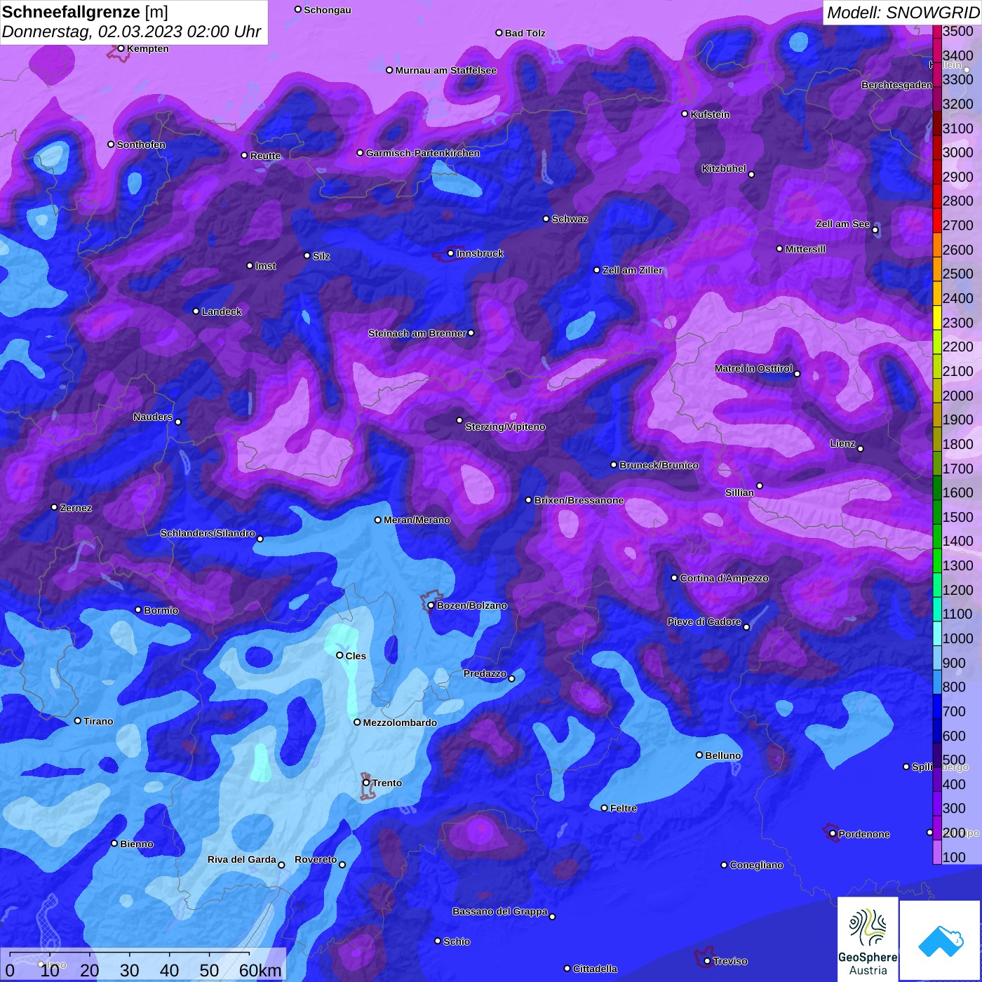Viewport: 982px width, 982px height.
Task: Click the green legend swatch beside 1500
Action: (x=936, y=512)
